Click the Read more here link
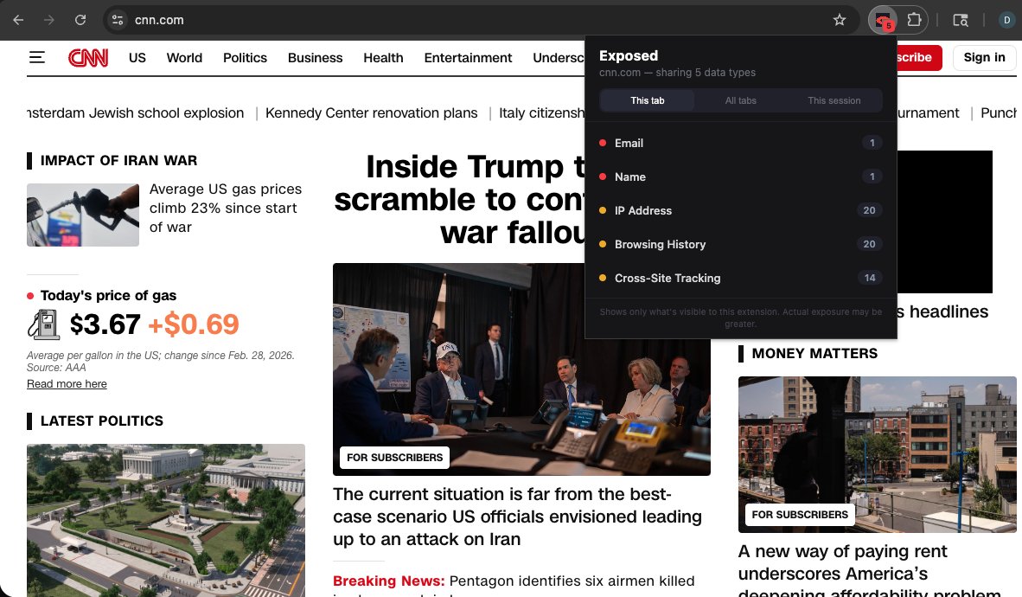Image resolution: width=1022 pixels, height=597 pixels. [67, 383]
